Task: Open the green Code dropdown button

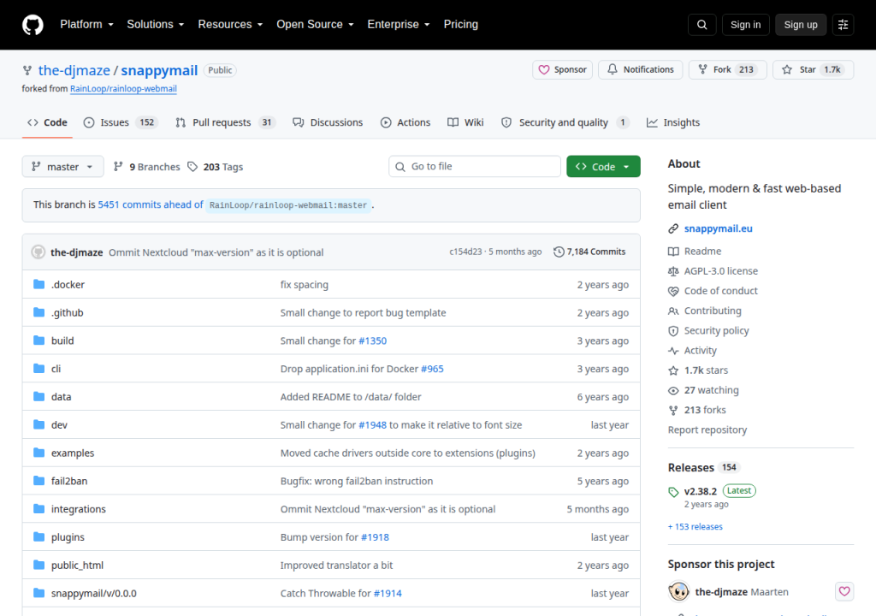Action: pyautogui.click(x=603, y=167)
